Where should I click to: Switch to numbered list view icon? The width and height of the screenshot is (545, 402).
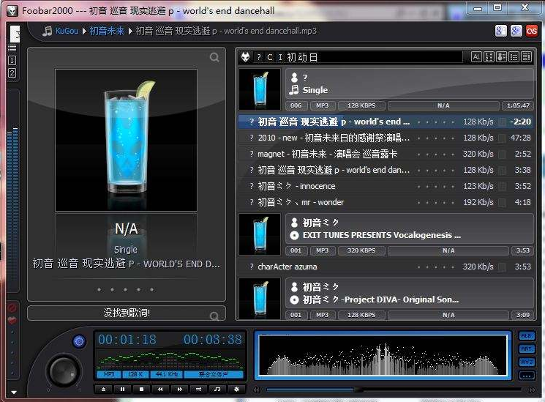pyautogui.click(x=489, y=56)
